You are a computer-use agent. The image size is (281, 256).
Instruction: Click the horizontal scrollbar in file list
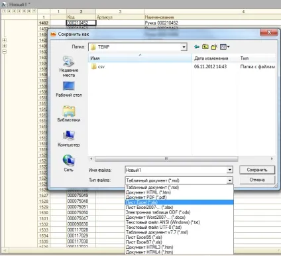point(166,159)
